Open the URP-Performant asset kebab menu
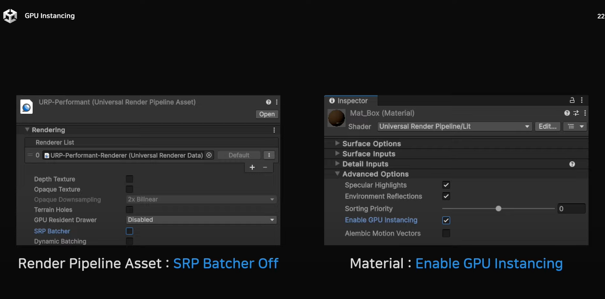Viewport: 605px width, 299px height. click(x=277, y=102)
